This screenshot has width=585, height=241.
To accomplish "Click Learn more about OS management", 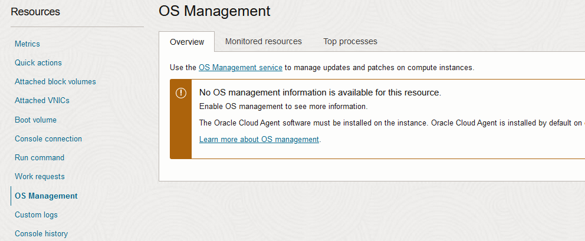I will [x=259, y=139].
